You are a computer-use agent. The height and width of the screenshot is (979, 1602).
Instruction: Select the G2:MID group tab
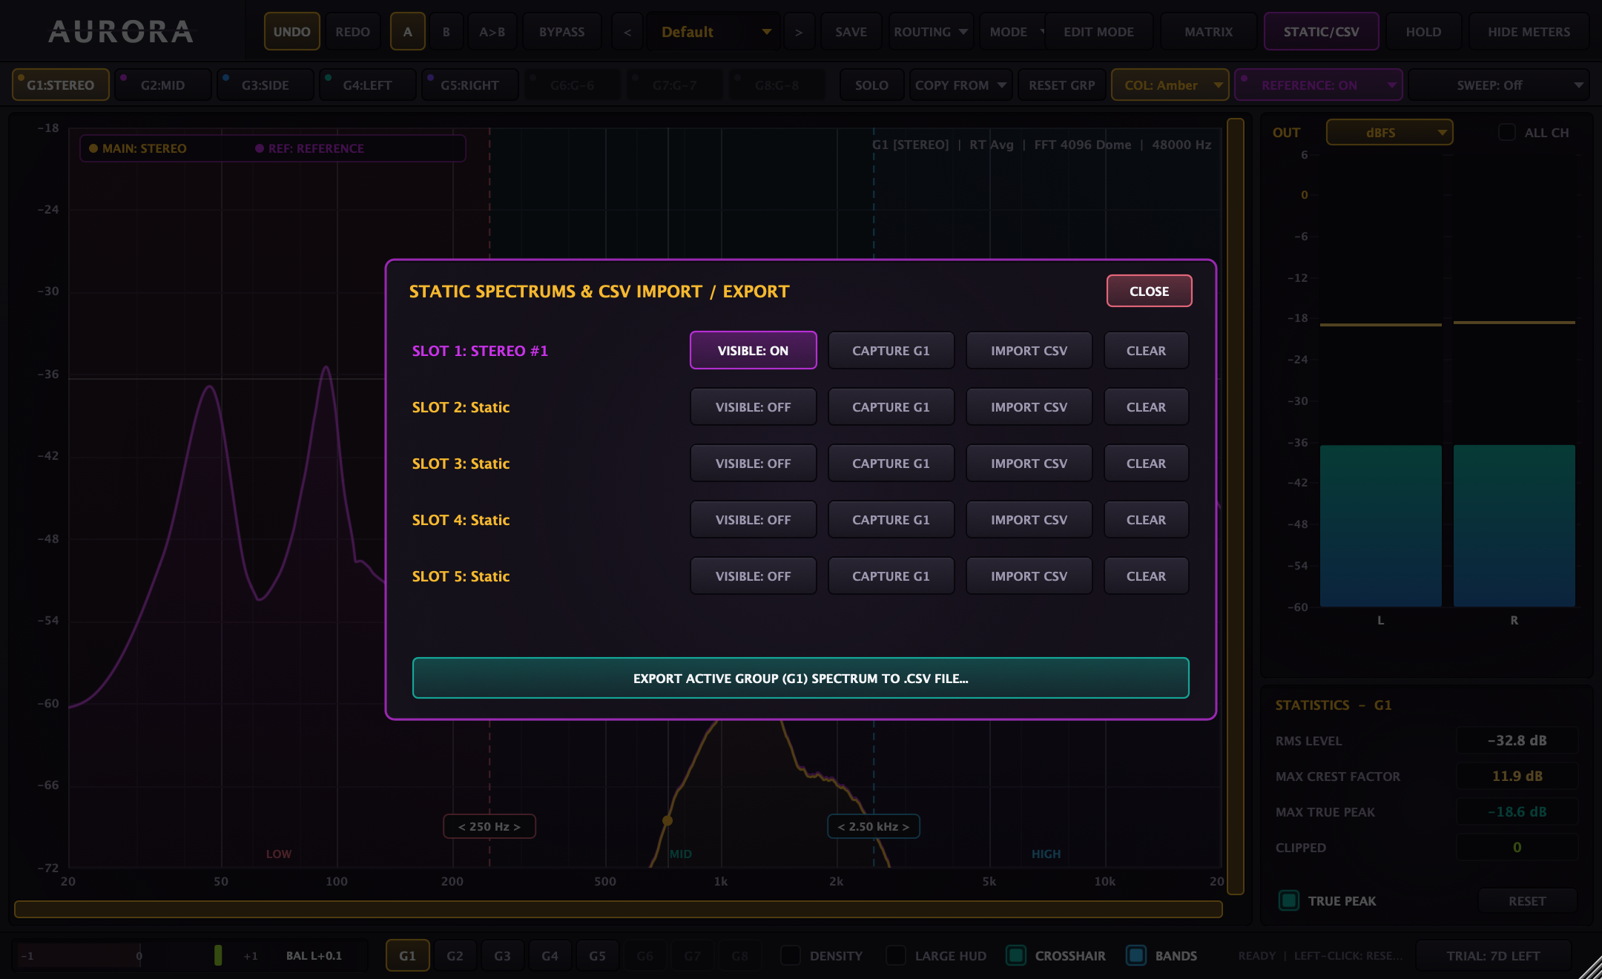point(163,85)
